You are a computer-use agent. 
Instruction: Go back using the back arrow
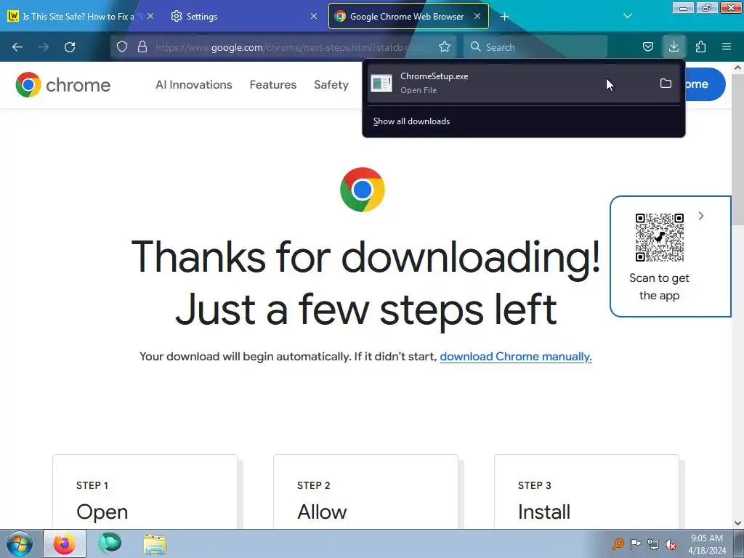(x=17, y=47)
